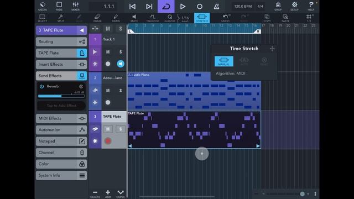Choose the Select tool
This screenshot has width=354, height=199.
click(43, 18)
